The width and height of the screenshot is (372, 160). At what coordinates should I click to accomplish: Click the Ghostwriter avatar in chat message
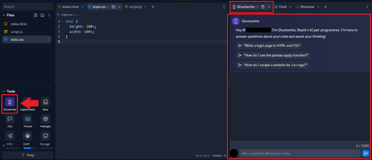[236, 21]
